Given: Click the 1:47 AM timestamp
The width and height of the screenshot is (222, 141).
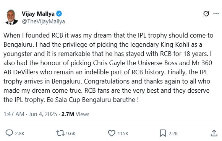Looking at the screenshot, I should point(14,114).
